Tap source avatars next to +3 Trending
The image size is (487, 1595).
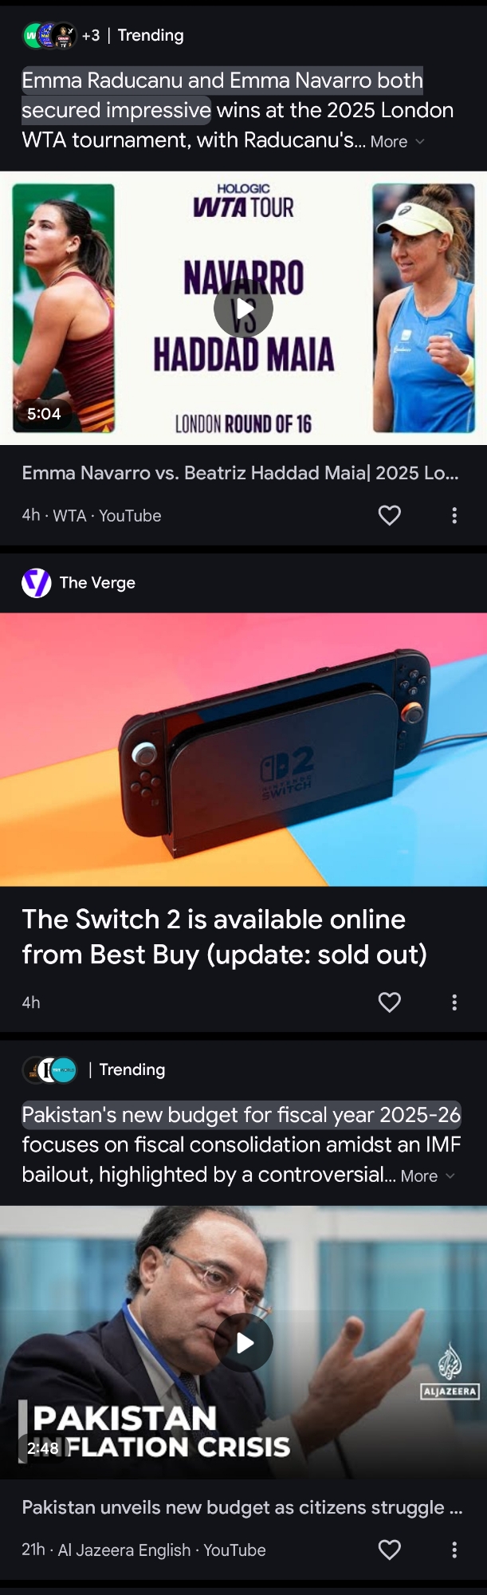coord(49,35)
